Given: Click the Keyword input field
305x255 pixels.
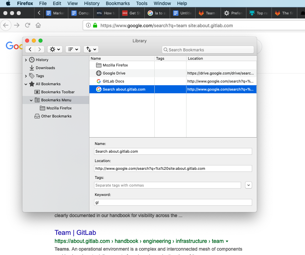Looking at the screenshot, I should [x=173, y=202].
